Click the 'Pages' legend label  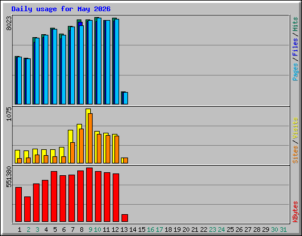(295, 72)
